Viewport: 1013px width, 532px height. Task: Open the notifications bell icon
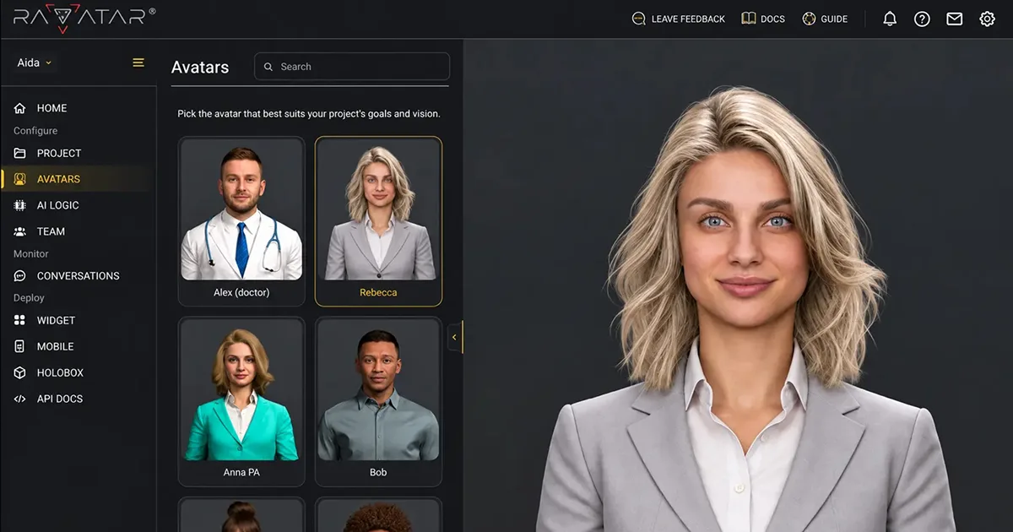(890, 19)
